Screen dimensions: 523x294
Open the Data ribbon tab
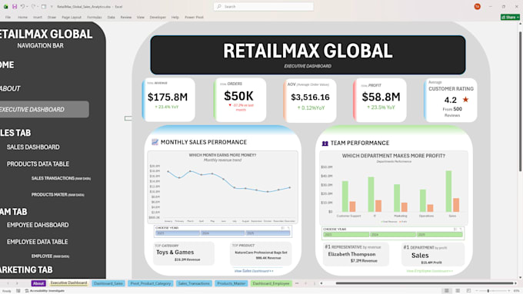pos(111,18)
